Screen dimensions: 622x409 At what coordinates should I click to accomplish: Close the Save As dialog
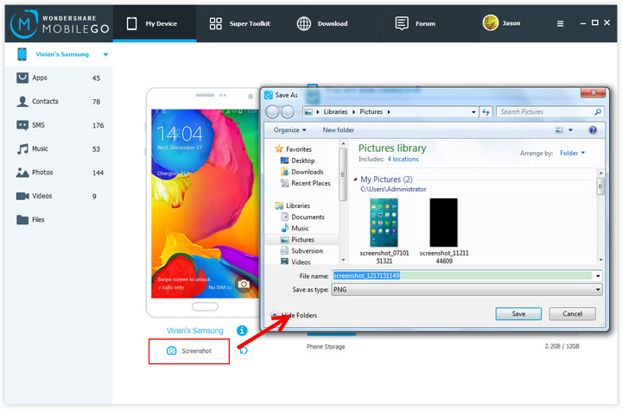593,92
